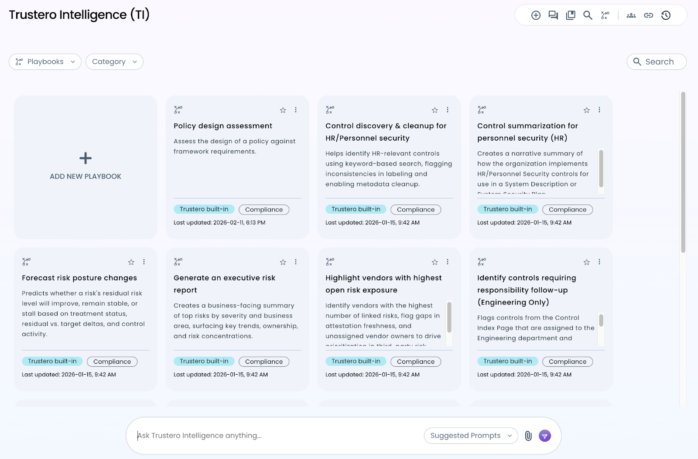
Task: Click the people/team icon in the top toolbar
Action: [631, 15]
